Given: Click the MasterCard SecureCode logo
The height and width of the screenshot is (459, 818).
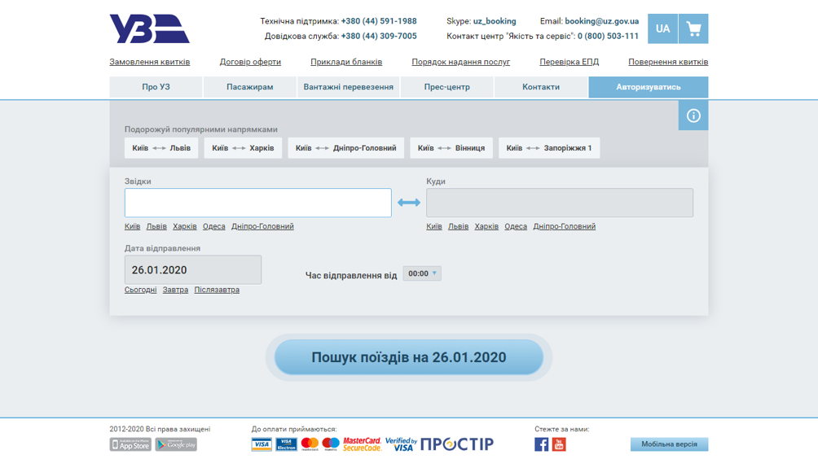Looking at the screenshot, I should click(x=362, y=444).
